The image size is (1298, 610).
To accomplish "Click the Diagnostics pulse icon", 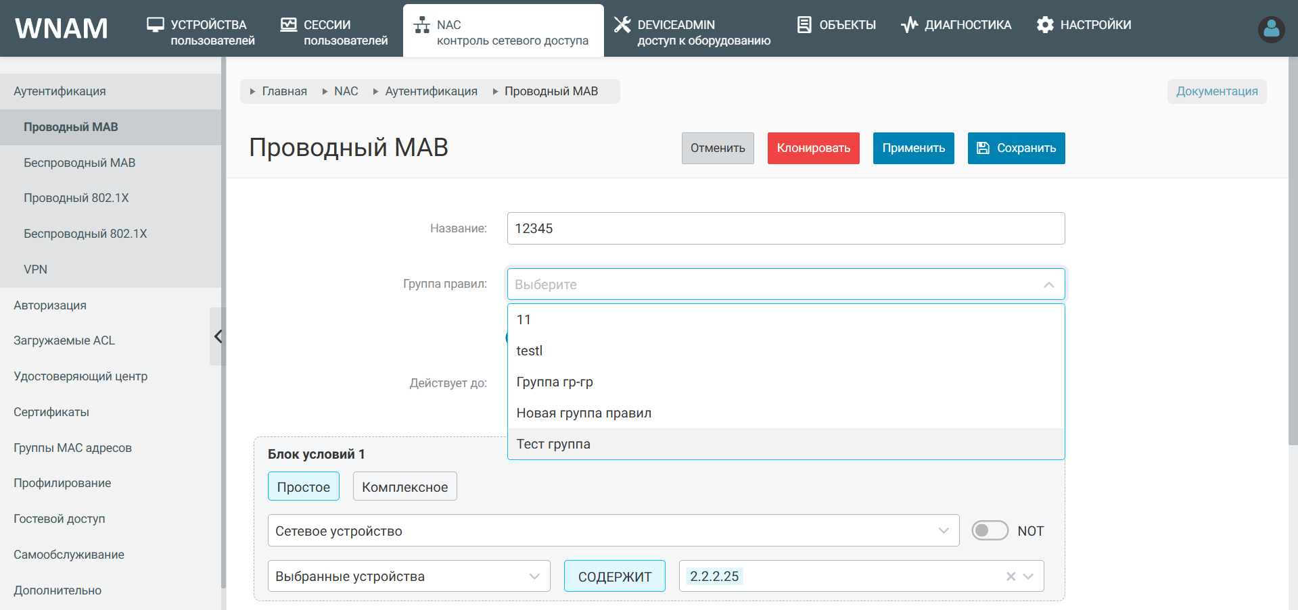I will click(909, 25).
